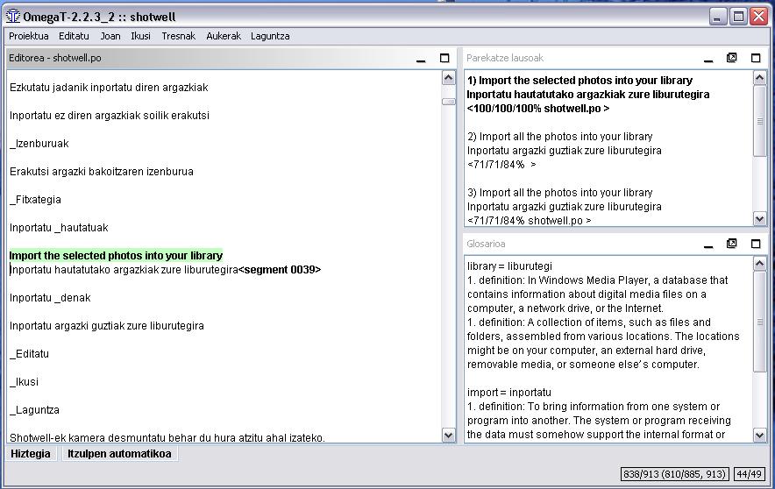Click the Glosarioa scrollbar down arrow
This screenshot has height=489, width=775.
click(760, 436)
